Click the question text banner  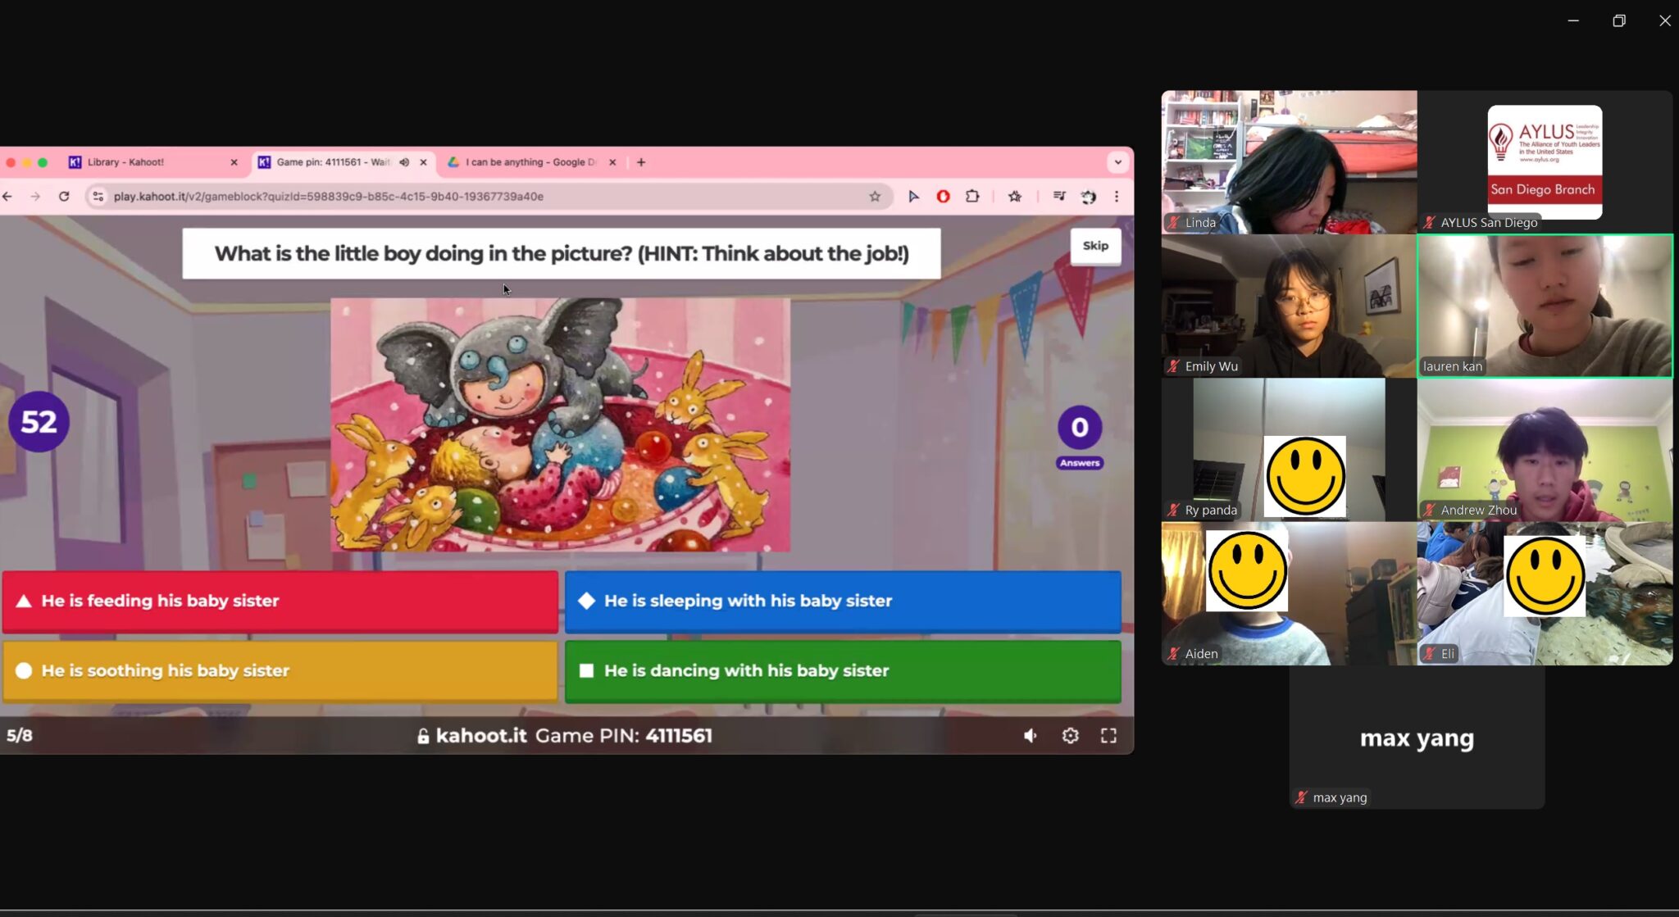(x=561, y=253)
